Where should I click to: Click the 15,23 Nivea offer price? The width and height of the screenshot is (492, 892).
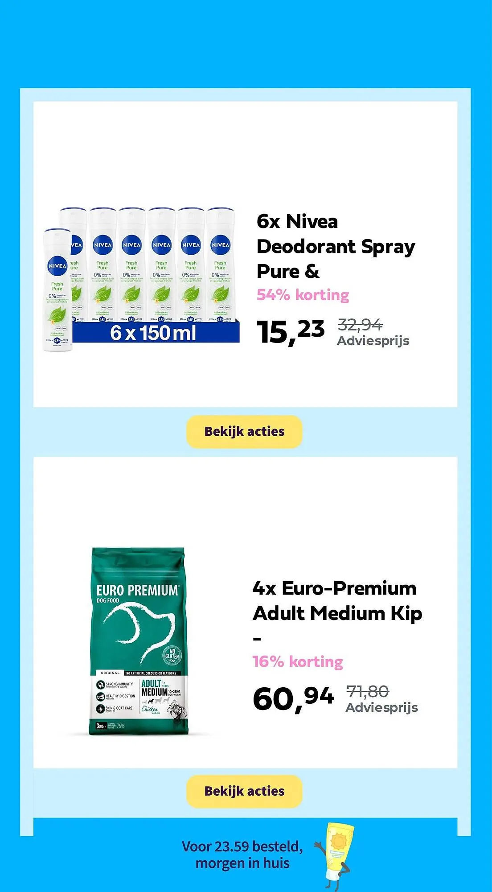(x=290, y=331)
